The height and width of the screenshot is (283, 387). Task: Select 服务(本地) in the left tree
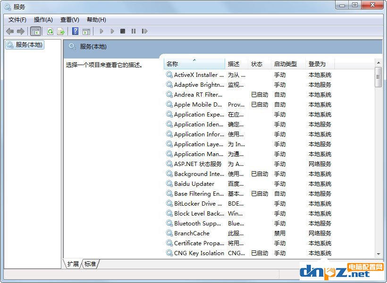tap(25, 45)
